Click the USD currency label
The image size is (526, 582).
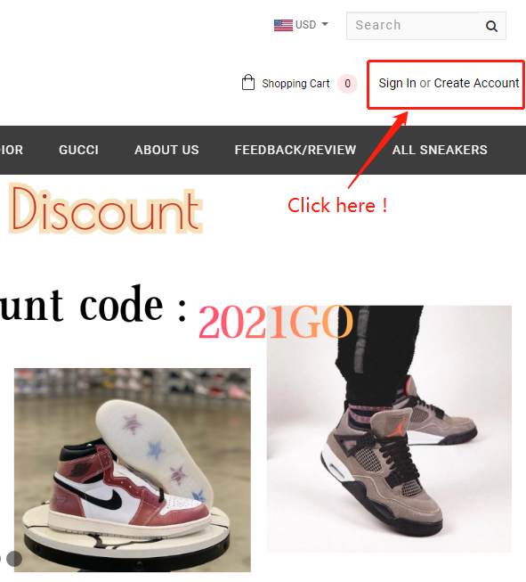pos(305,25)
